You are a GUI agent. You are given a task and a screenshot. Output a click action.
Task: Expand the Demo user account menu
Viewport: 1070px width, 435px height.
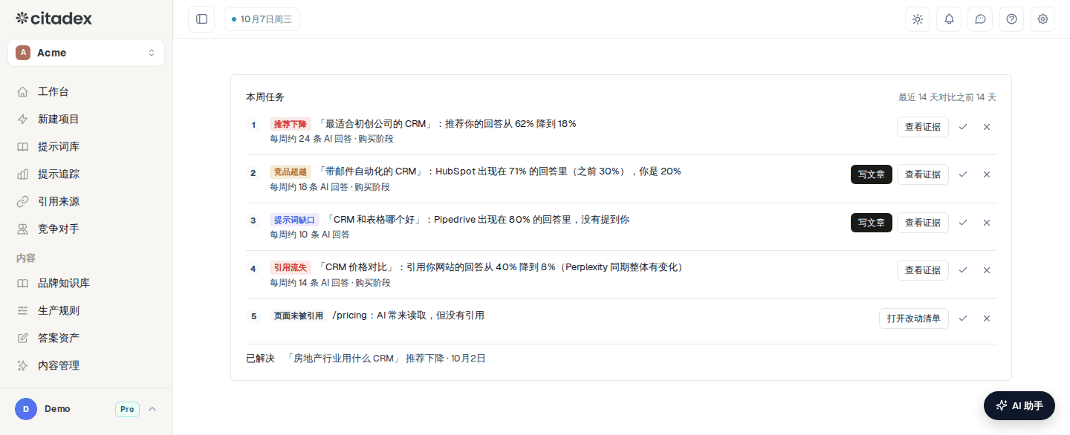tap(86, 409)
